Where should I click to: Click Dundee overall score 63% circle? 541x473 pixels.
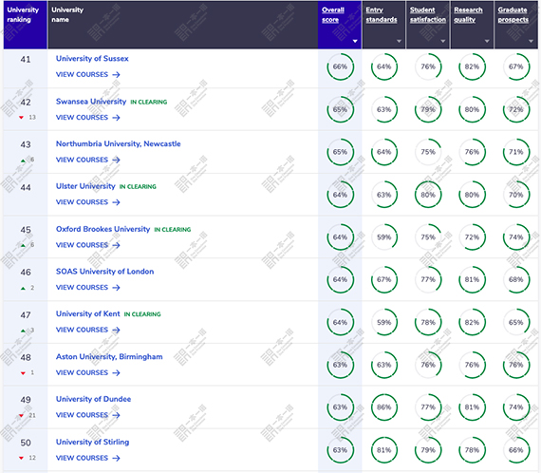click(x=340, y=407)
